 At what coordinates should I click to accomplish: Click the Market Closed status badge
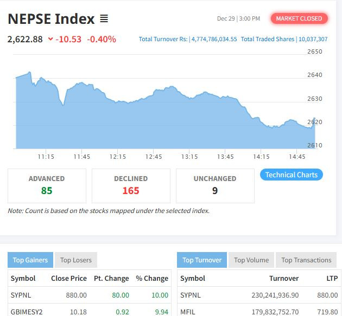coord(299,18)
